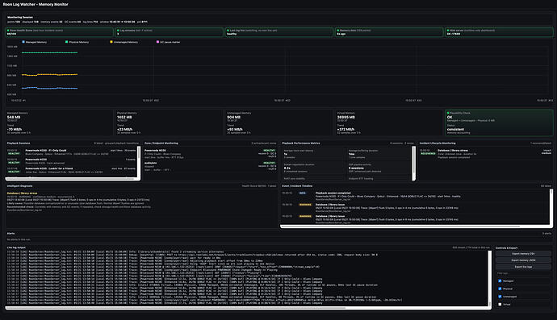Click RECOVERED badge in Incident Lifecycle Monitoring
557x320 pixels.
click(x=428, y=154)
